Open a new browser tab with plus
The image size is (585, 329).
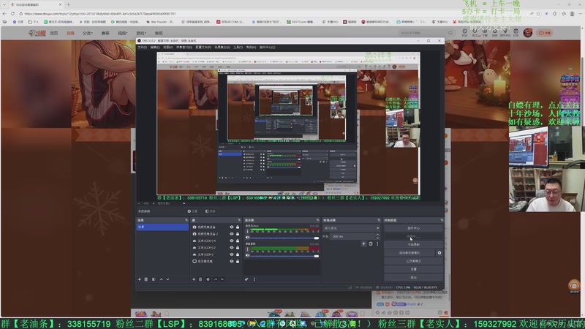point(68,4)
